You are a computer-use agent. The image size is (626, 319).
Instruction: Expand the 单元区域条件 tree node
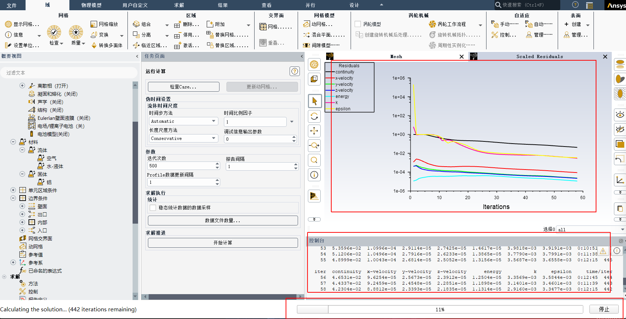pos(13,190)
